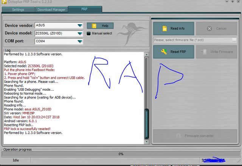Screen dimensions: 242x166
Task: Click the Read info button label
Action: coord(177,28)
